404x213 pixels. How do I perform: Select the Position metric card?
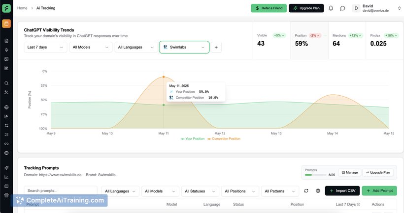tap(309, 40)
